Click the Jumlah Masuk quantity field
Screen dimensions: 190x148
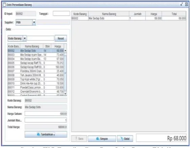click(46, 120)
